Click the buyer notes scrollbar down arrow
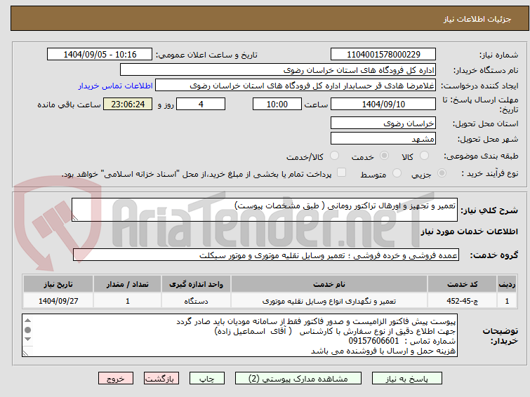The height and width of the screenshot is (397, 530). coord(27,339)
